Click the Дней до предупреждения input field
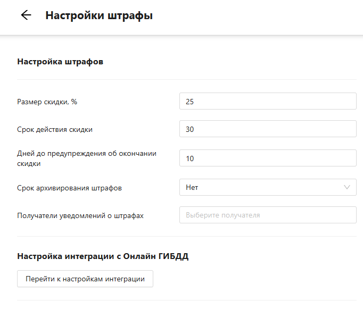This screenshot has width=363, height=309. pyautogui.click(x=267, y=158)
